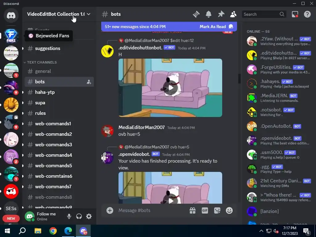The width and height of the screenshot is (316, 237).
Task: Open the help question mark icon
Action: (307, 14)
